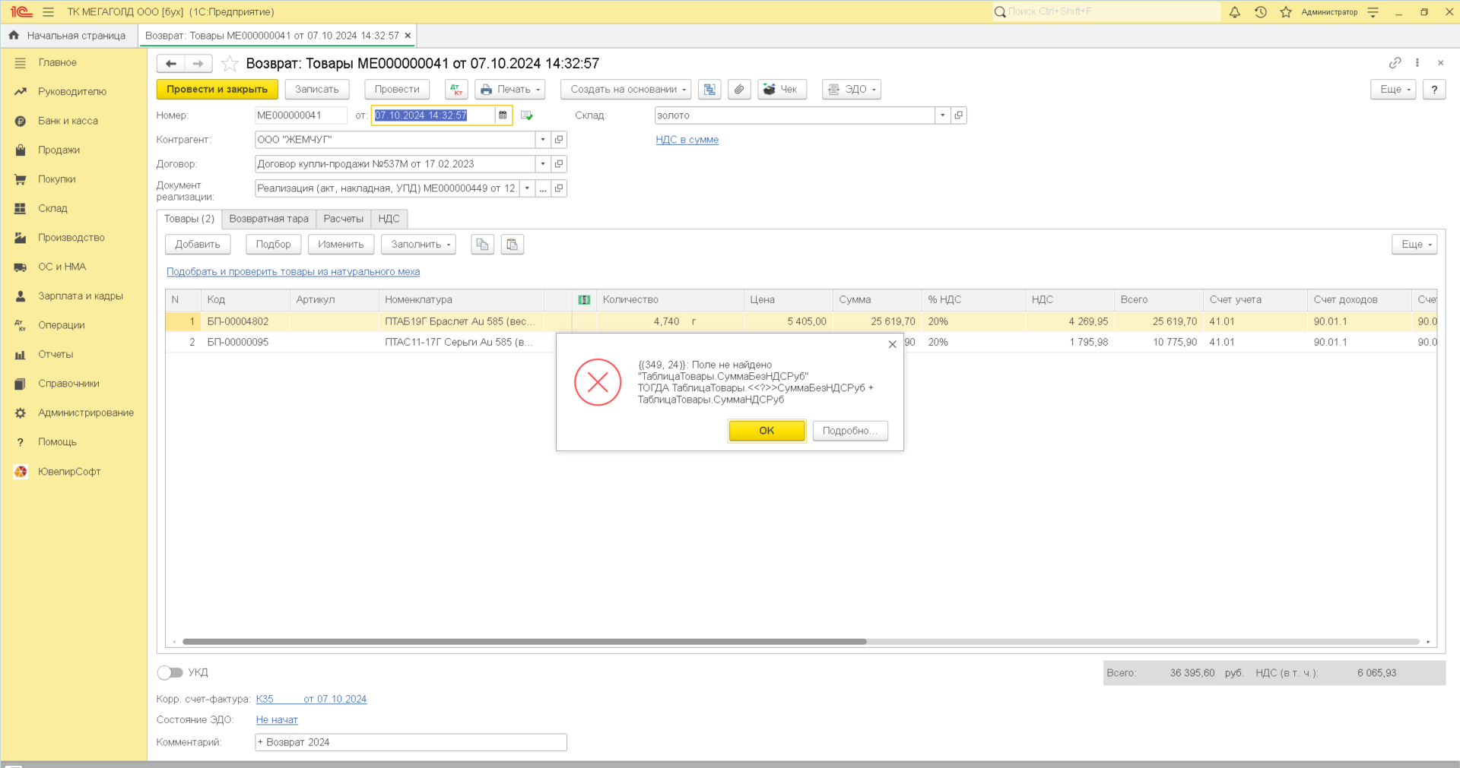Add document to favorites star
Screen dimensions: 1460x768
(230, 64)
